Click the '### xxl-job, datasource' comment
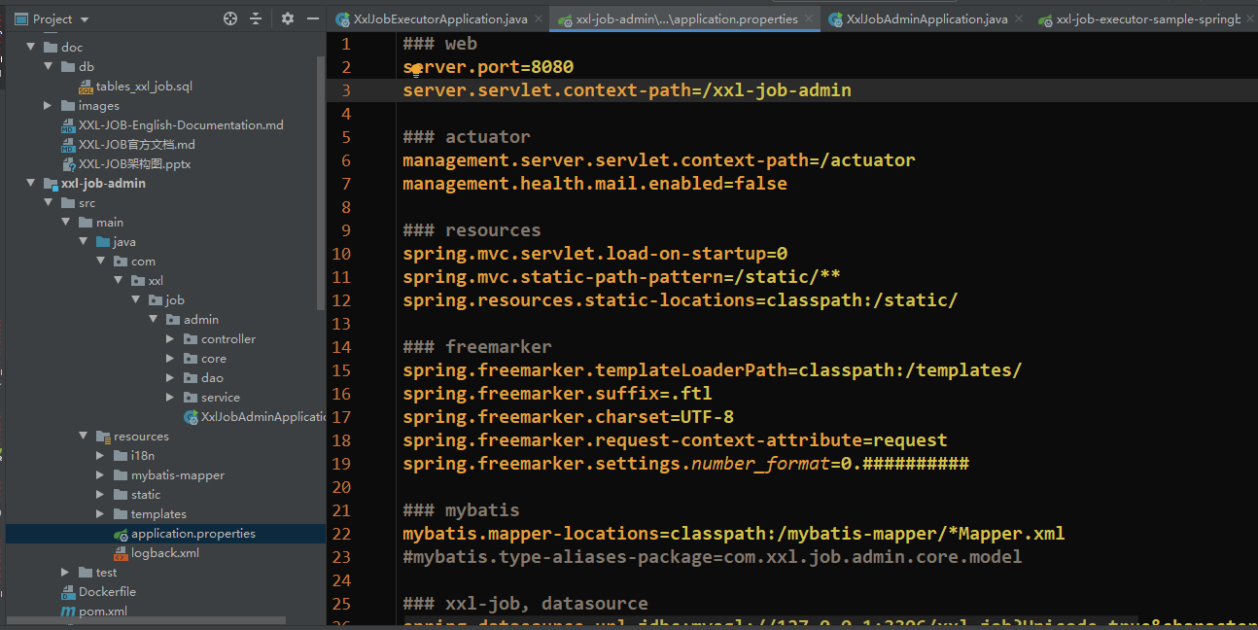 coord(525,604)
